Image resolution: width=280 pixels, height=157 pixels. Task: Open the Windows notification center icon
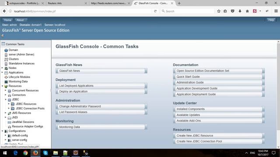tap(273, 153)
